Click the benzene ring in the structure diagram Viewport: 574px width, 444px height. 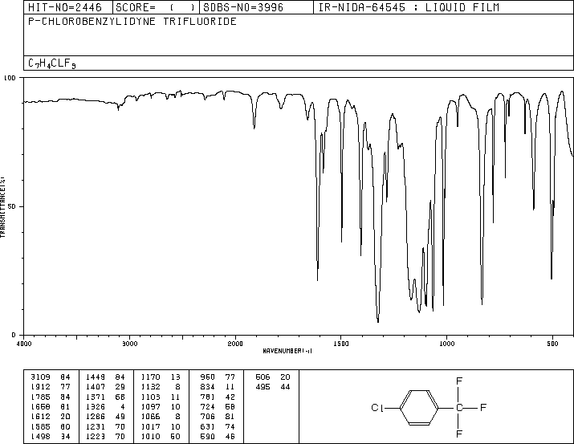point(419,407)
